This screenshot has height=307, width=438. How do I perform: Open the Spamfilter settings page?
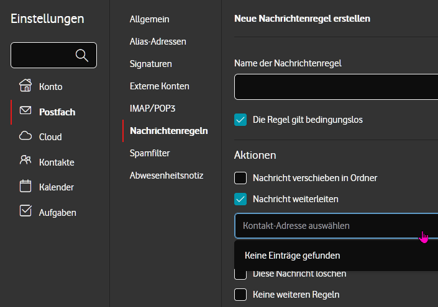(150, 153)
